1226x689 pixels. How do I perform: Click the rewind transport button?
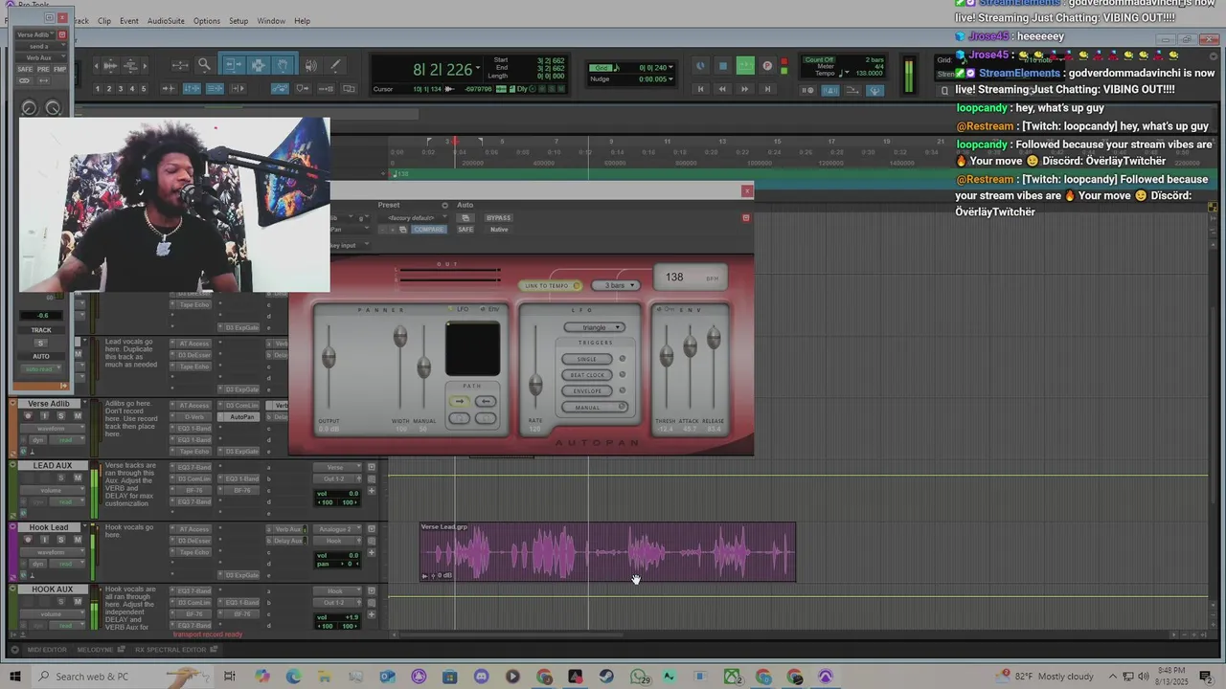[722, 89]
